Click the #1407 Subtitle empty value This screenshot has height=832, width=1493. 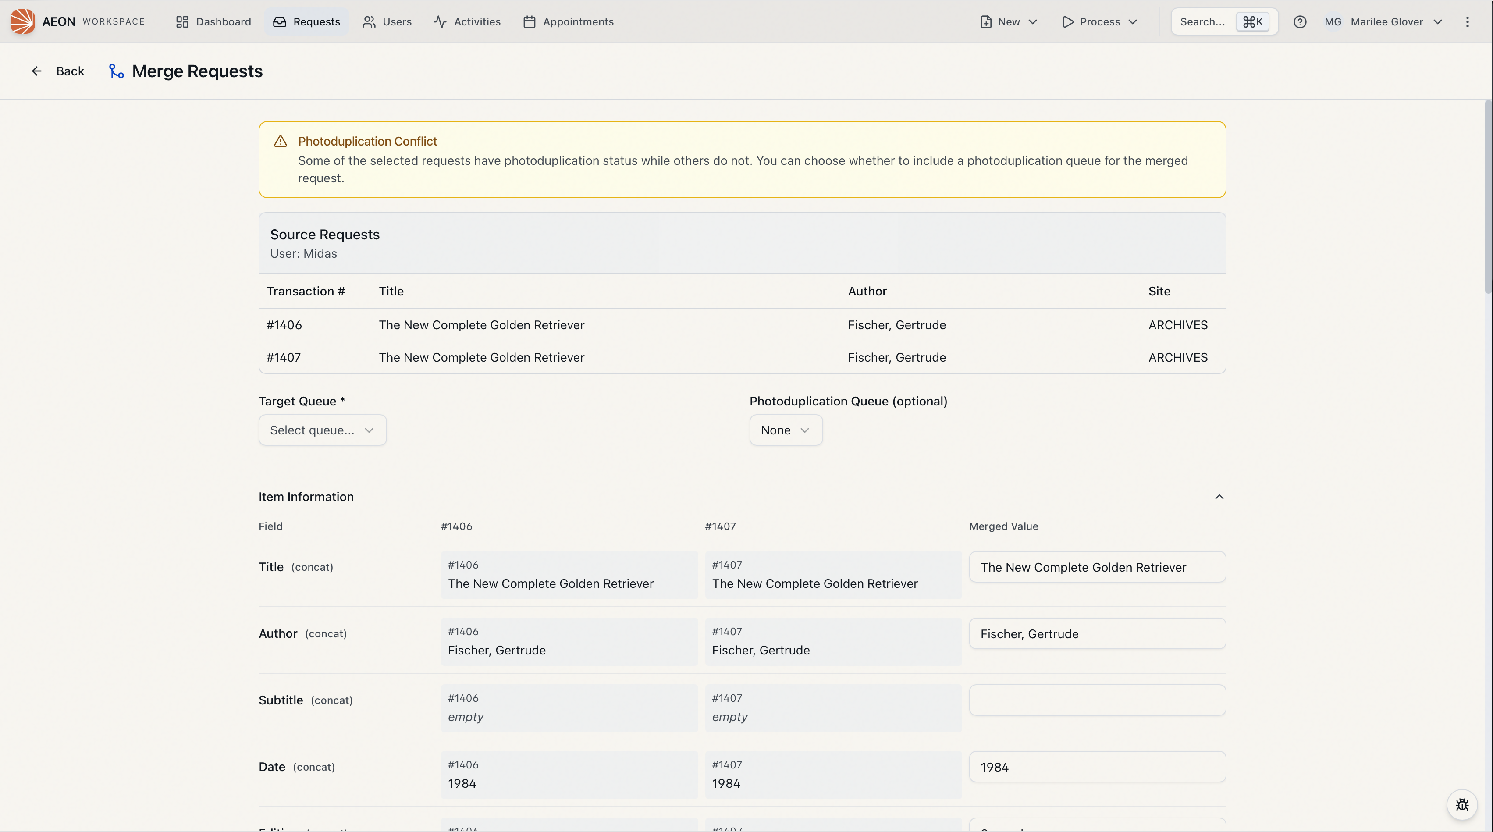tap(833, 708)
